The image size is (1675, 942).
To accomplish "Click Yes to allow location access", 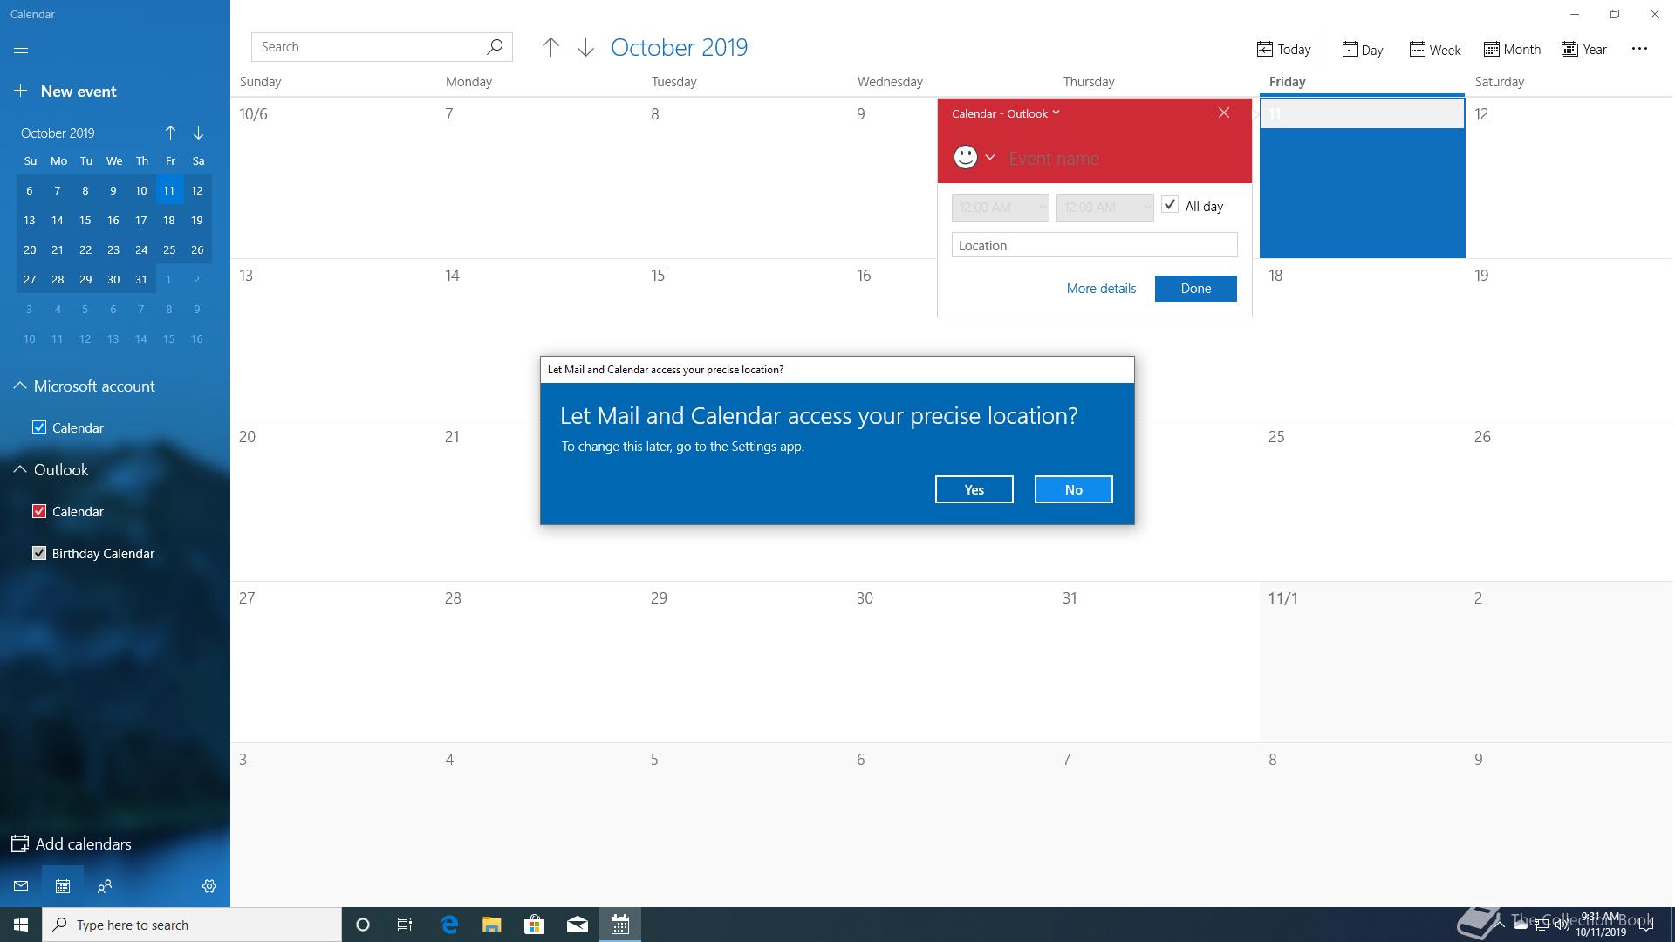I will click(x=974, y=489).
